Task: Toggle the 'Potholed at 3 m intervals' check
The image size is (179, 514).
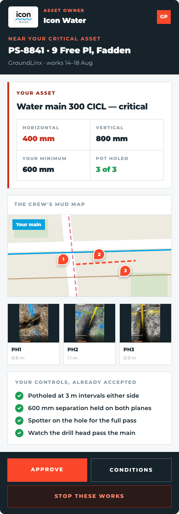Action: point(19,396)
